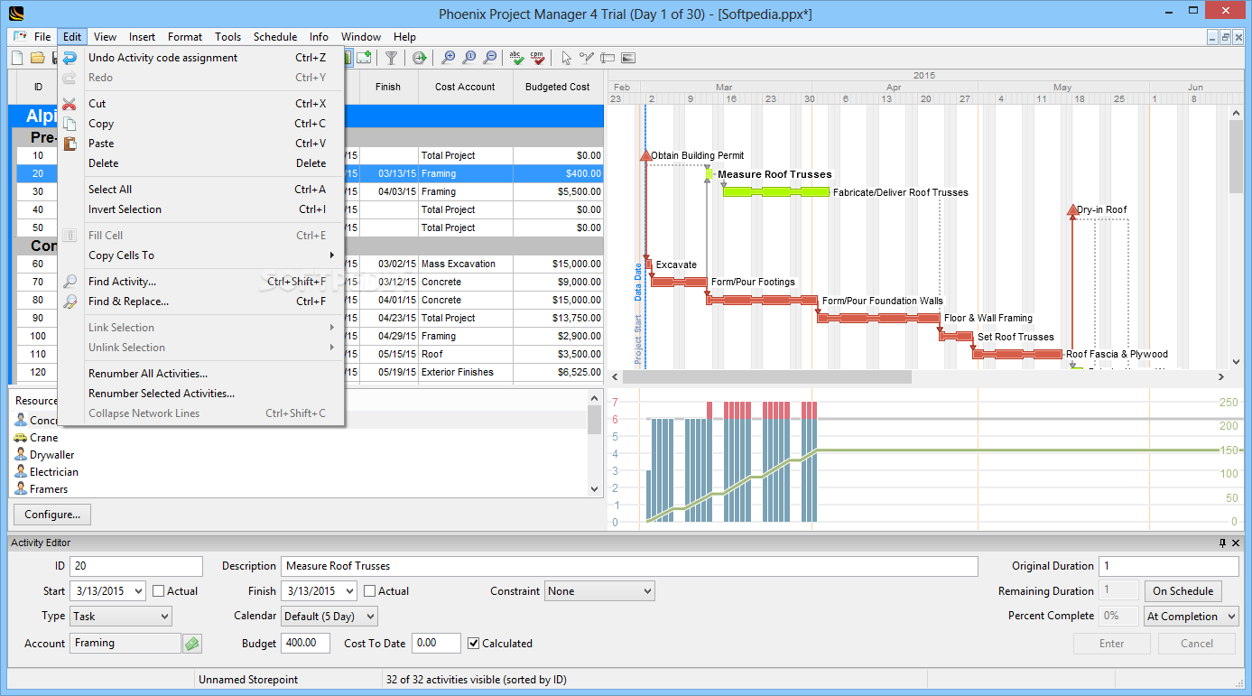Image resolution: width=1252 pixels, height=696 pixels.
Task: Expand the Copy Cells To submenu
Action: 200,255
